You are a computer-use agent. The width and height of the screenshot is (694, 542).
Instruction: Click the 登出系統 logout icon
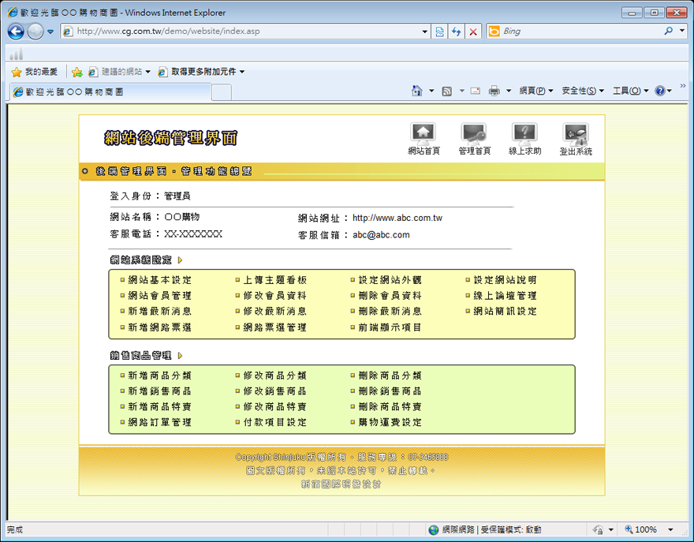click(575, 133)
